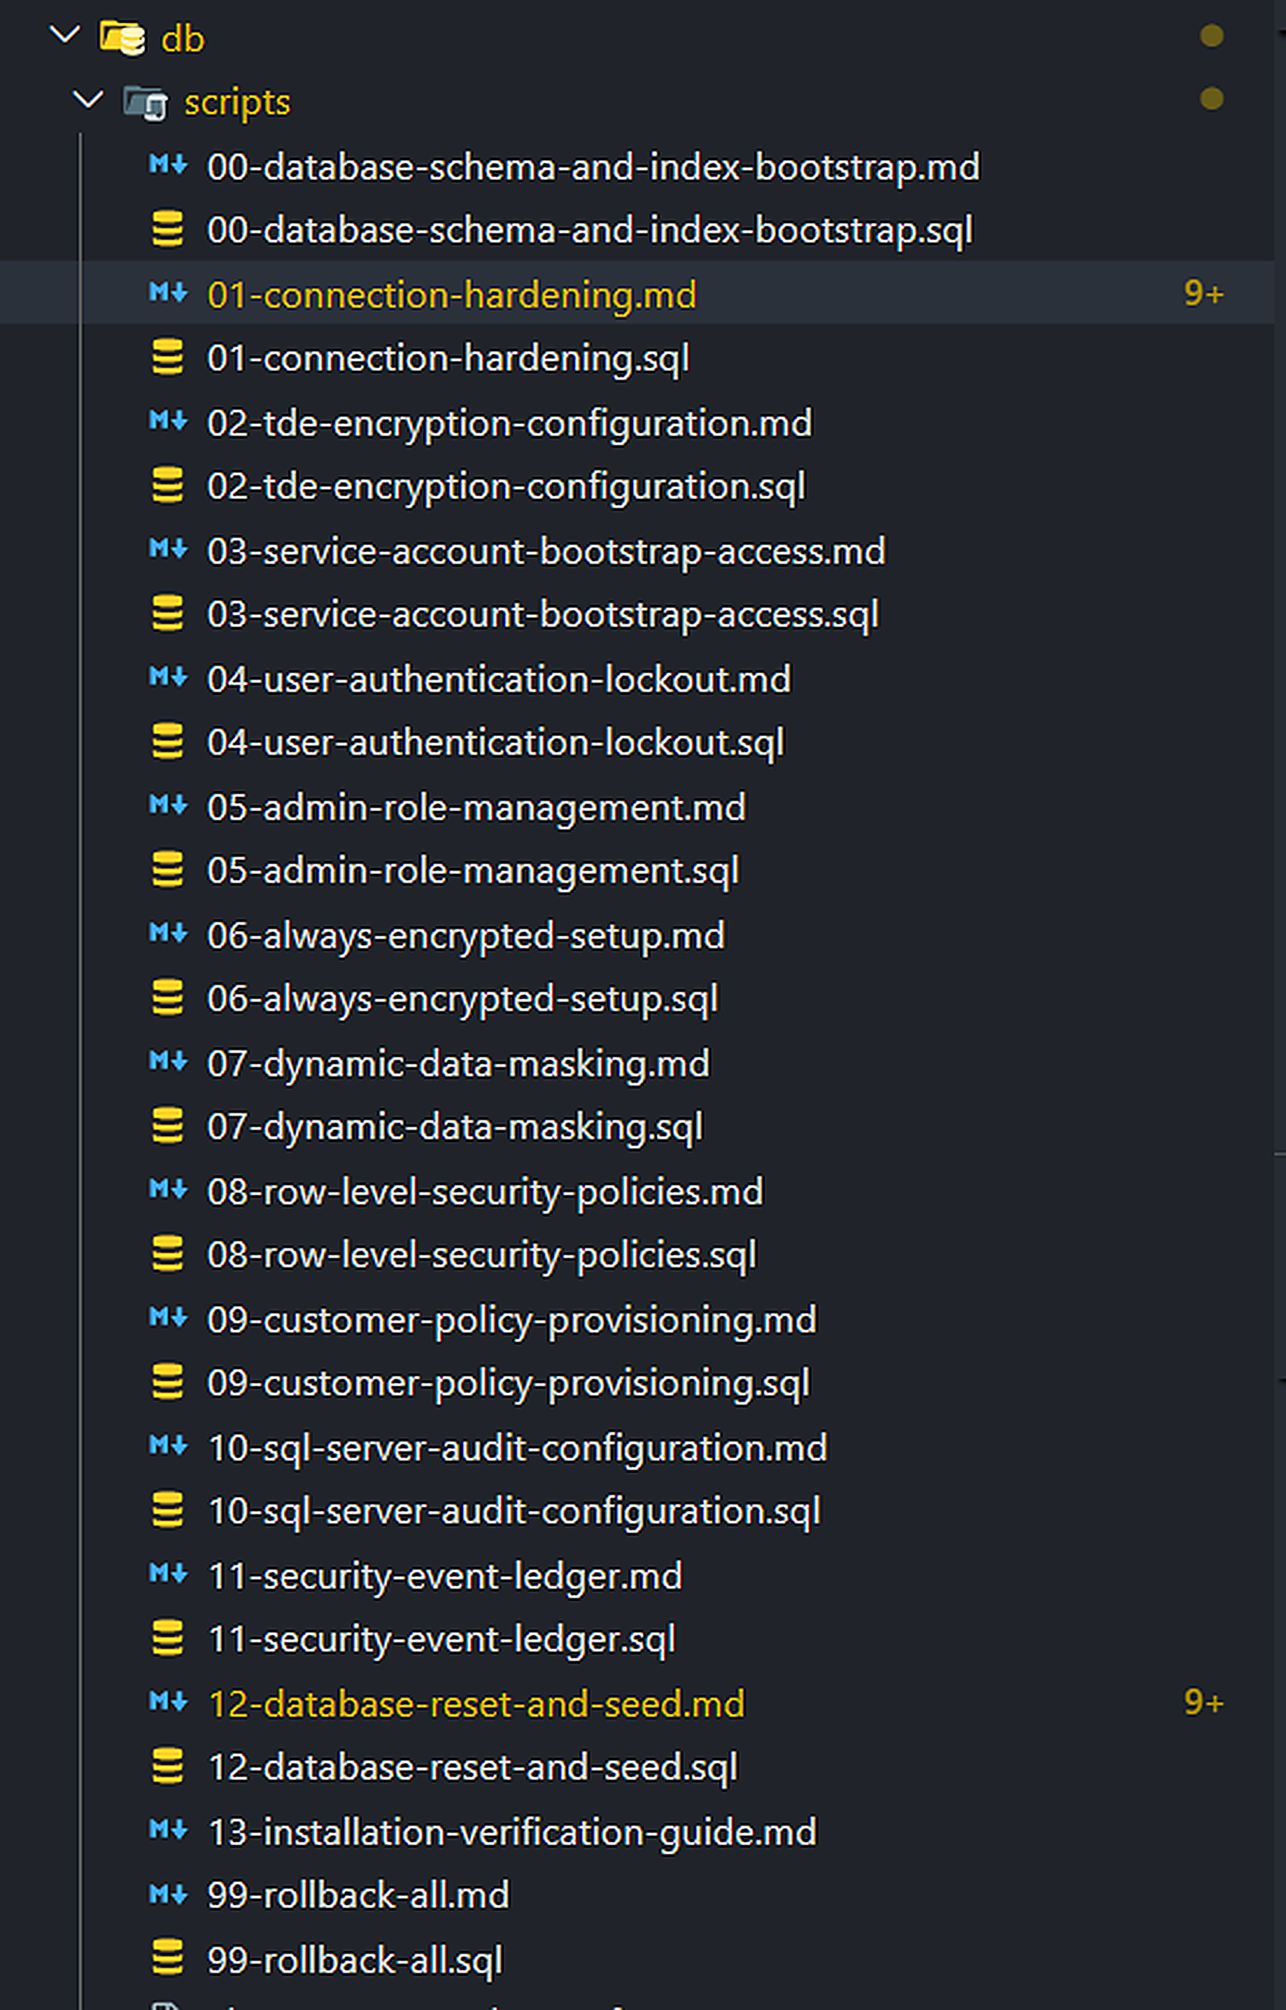Click SQL icon of 08-row-level-security-policies.sql

(x=168, y=1253)
